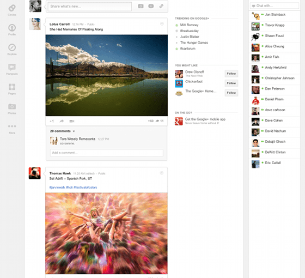Screen dimensions: 305x278
Task: Click the add photo camera icon
Action: tap(141, 6)
